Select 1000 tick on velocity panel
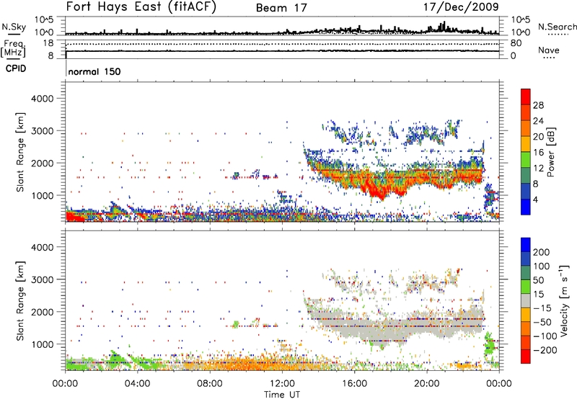 pos(42,344)
